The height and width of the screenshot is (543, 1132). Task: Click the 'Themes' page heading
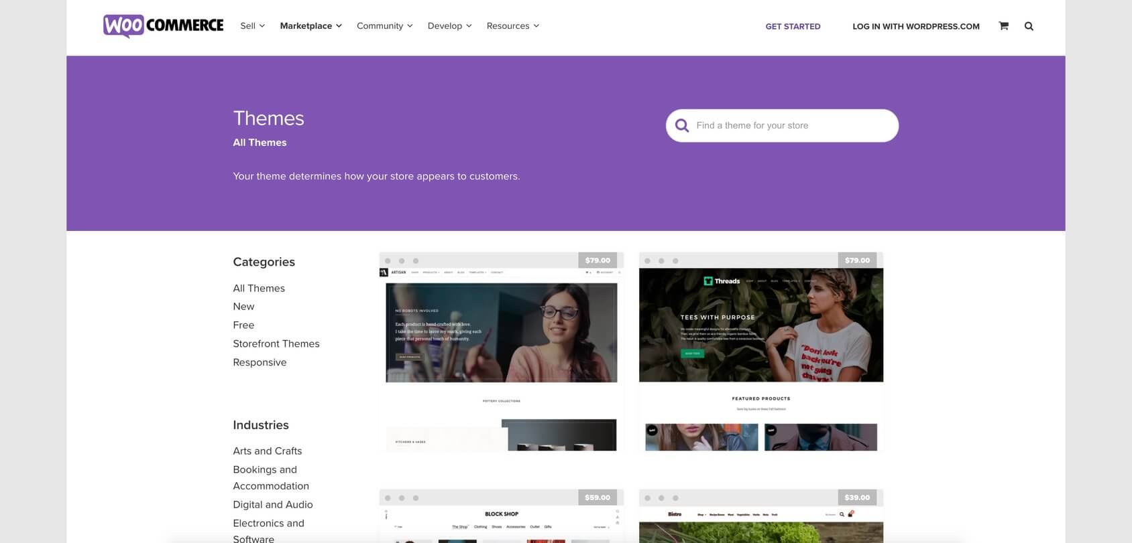[x=268, y=118]
